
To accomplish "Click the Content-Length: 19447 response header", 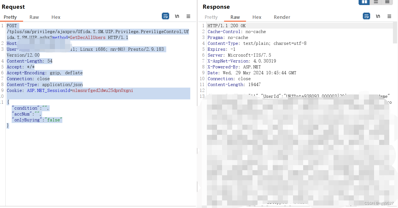I will (234, 85).
